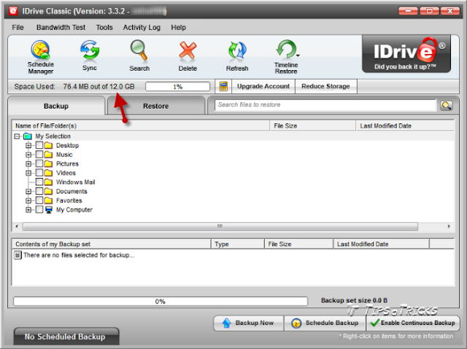Image resolution: width=467 pixels, height=349 pixels.
Task: Open the Schedule Manager tool
Action: (41, 57)
